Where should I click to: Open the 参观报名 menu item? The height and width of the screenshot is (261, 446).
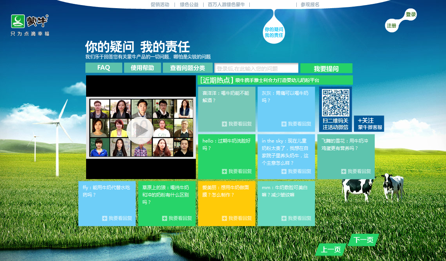[310, 5]
